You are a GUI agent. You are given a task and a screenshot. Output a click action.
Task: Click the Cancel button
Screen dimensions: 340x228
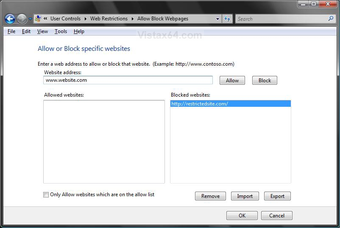277,216
